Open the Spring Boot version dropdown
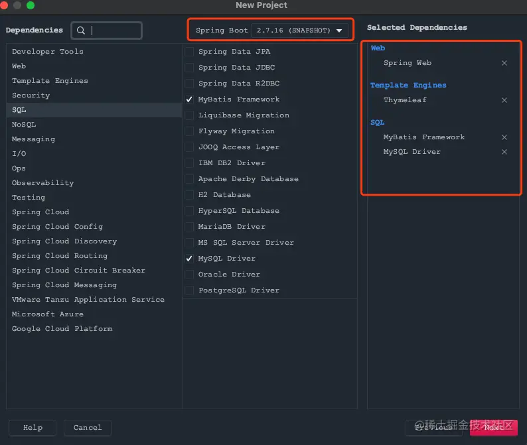 [299, 31]
